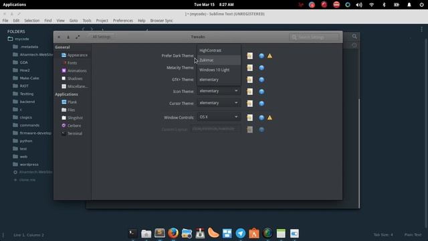
Task: Go back to All Settings
Action: [x=102, y=37]
